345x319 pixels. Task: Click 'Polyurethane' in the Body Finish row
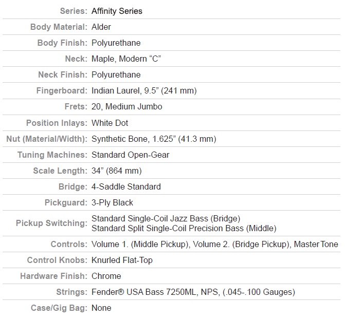[116, 43]
